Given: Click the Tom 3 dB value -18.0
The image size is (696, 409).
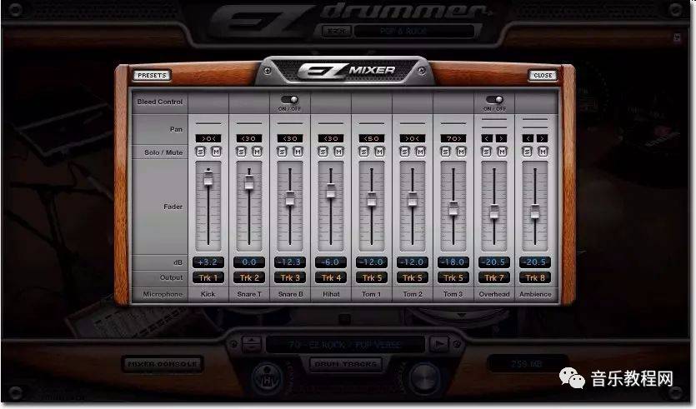Looking at the screenshot, I should pyautogui.click(x=453, y=262).
